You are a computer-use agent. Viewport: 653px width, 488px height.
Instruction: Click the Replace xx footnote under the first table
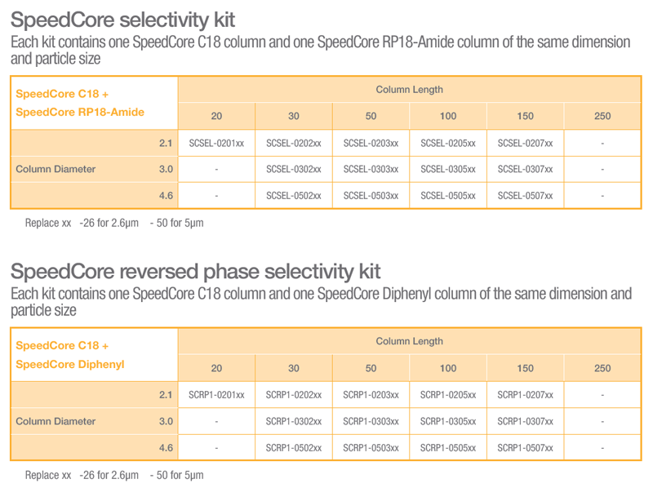coord(114,223)
